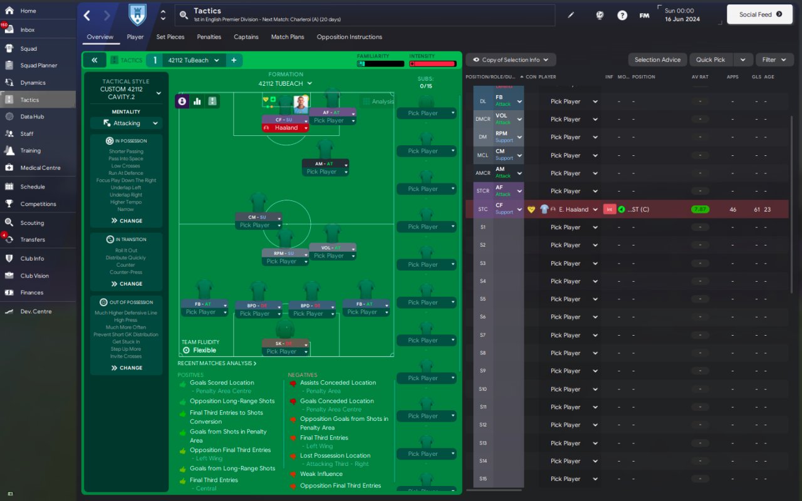Change the STC role CF Support dropdown
The image size is (802, 501).
click(x=508, y=209)
